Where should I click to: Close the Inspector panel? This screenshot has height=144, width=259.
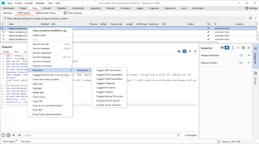click(x=249, y=48)
